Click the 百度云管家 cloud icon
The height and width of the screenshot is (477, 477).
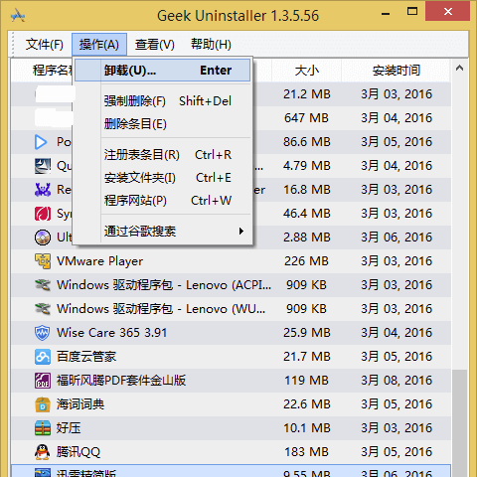43,357
